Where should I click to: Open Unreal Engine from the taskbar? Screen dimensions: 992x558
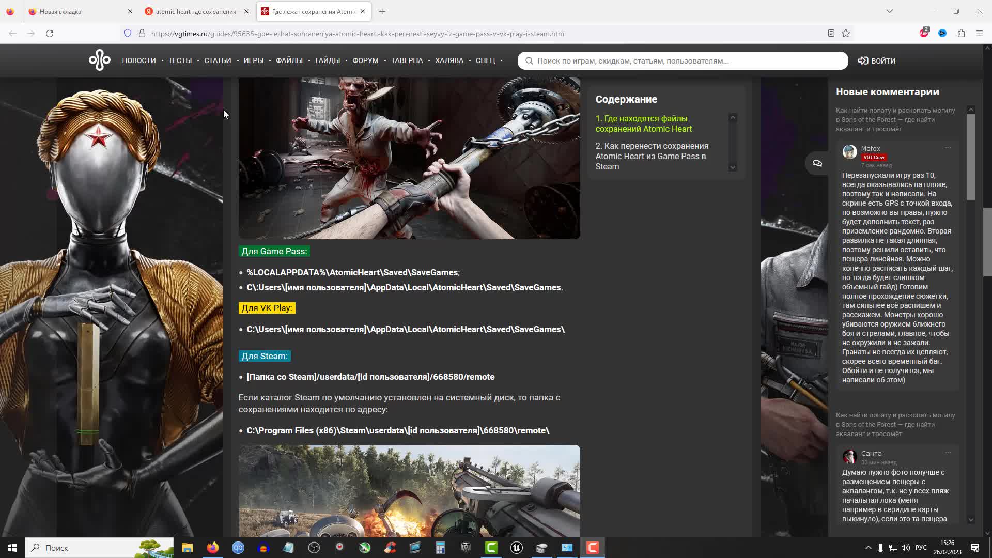pyautogui.click(x=517, y=548)
